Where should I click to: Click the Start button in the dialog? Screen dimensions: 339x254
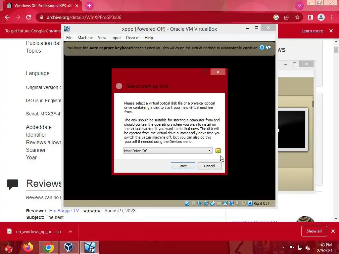click(183, 166)
